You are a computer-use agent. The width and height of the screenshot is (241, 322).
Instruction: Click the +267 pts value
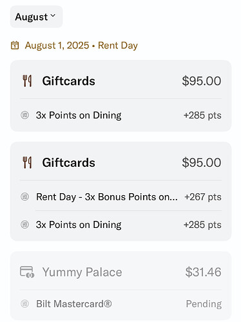pyautogui.click(x=203, y=197)
